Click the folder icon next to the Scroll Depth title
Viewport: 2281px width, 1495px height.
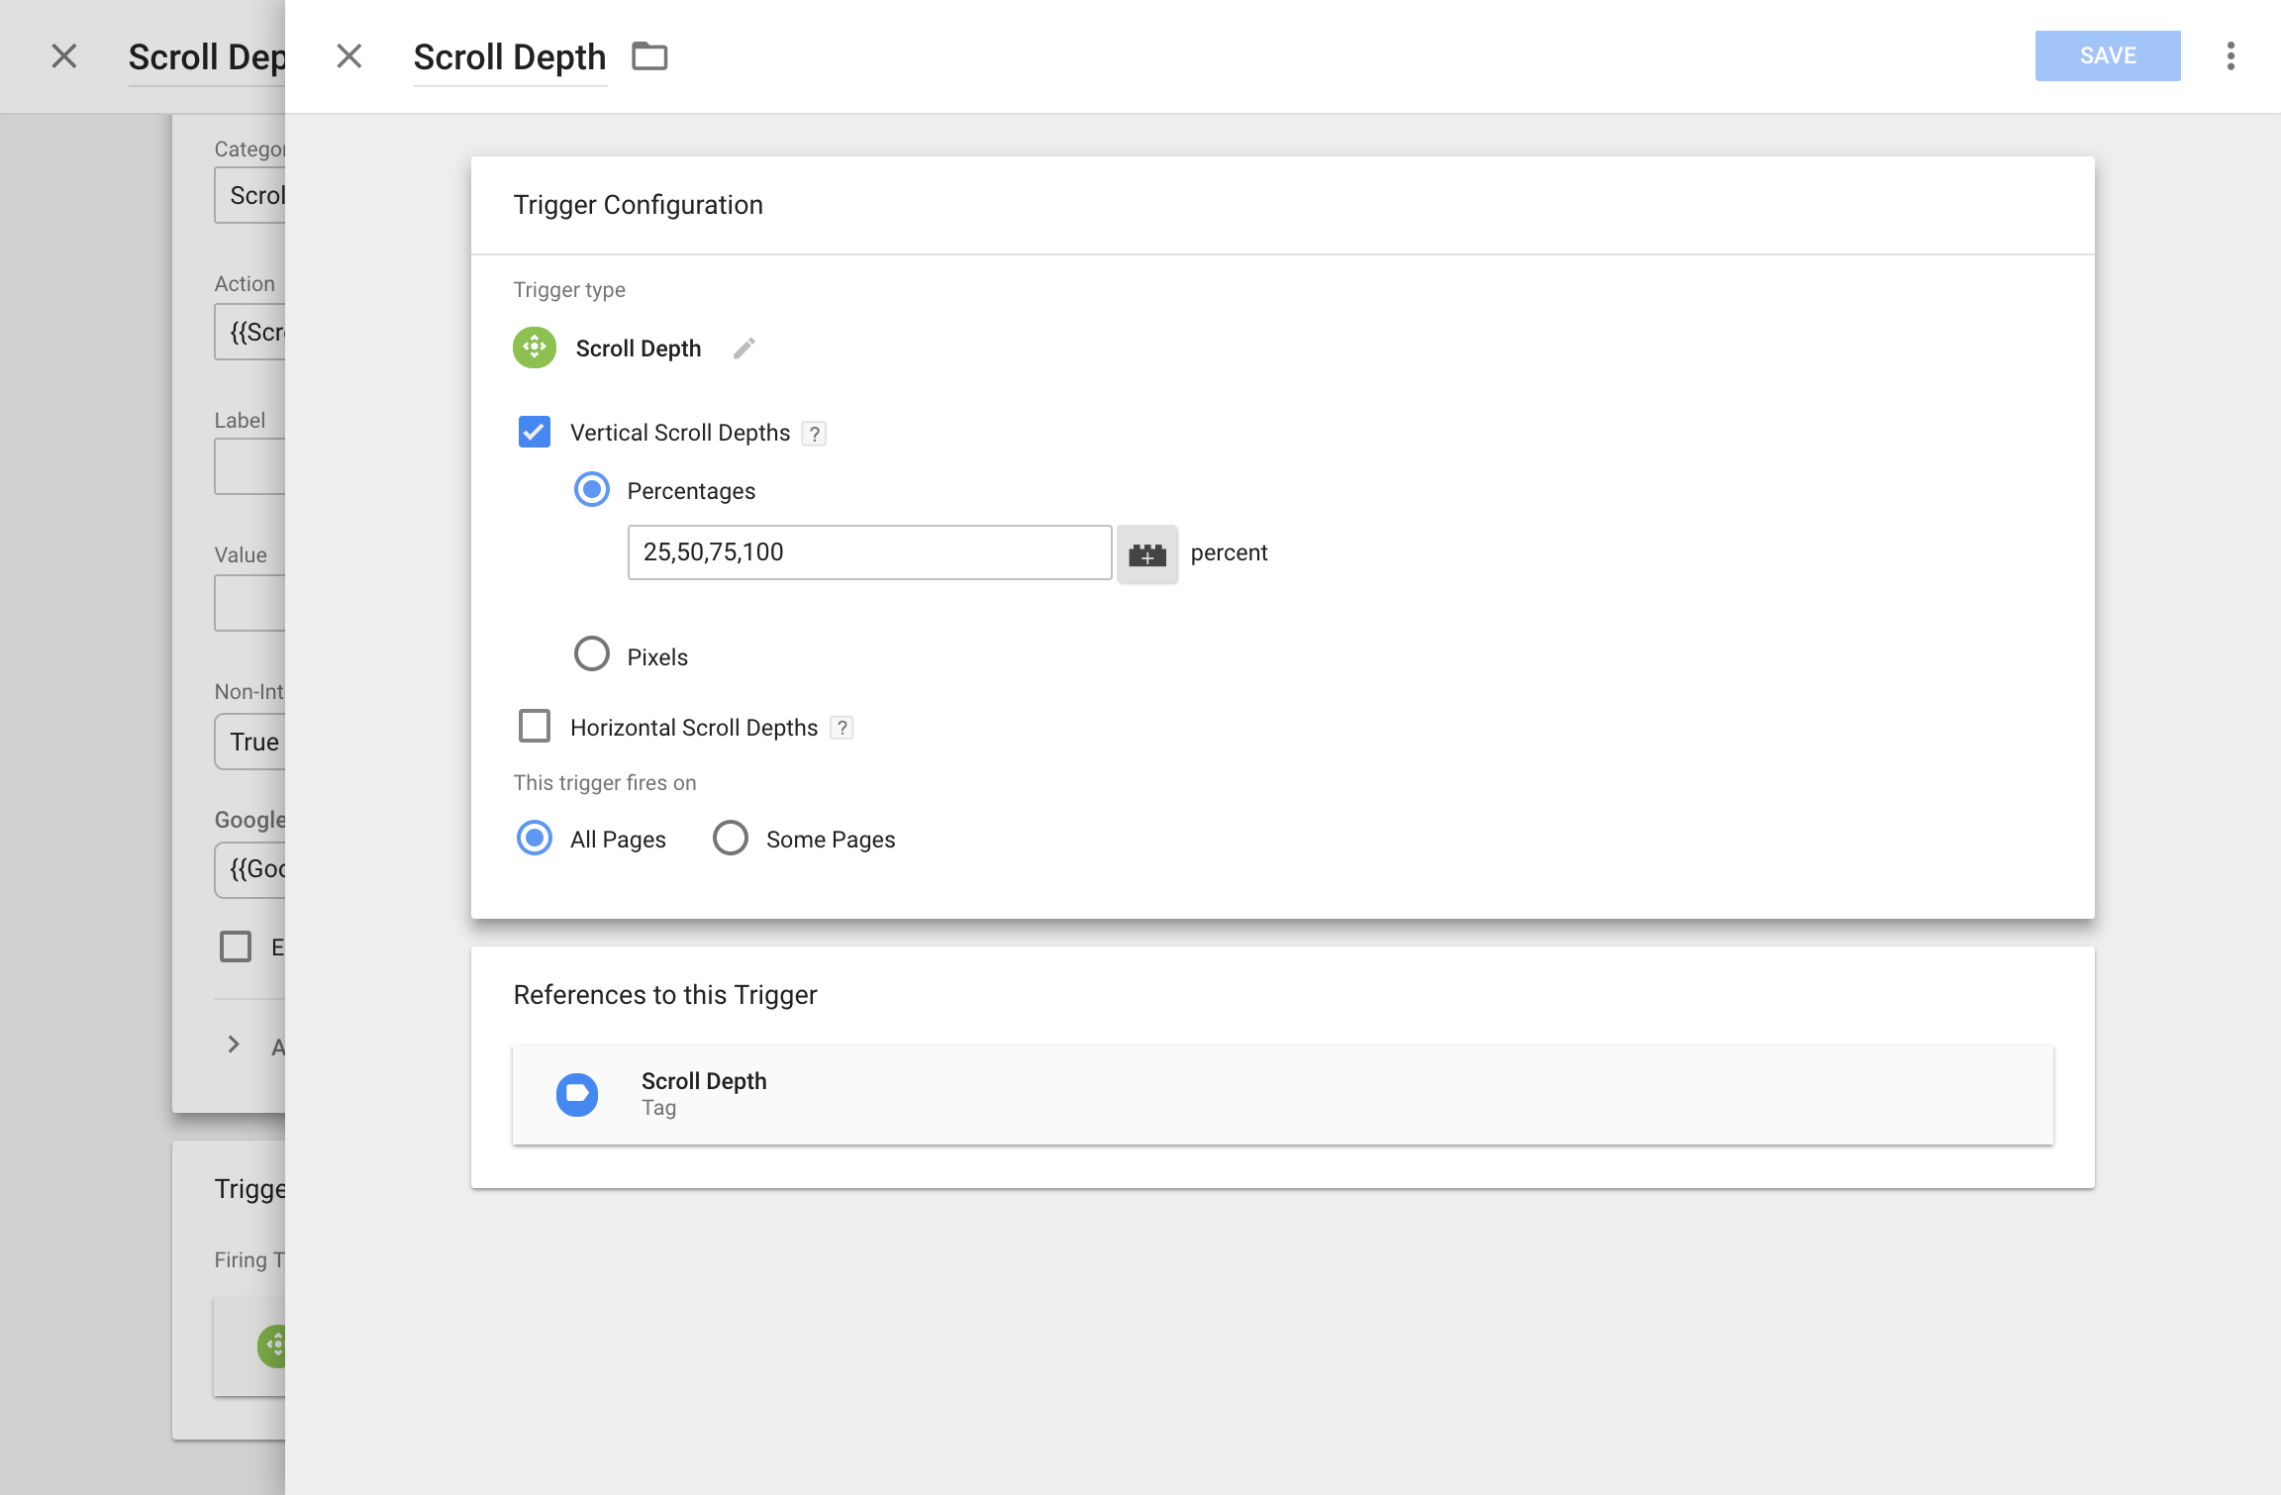650,56
